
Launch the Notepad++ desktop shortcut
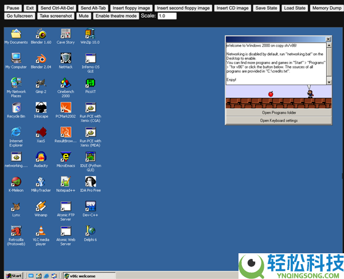tap(65, 182)
